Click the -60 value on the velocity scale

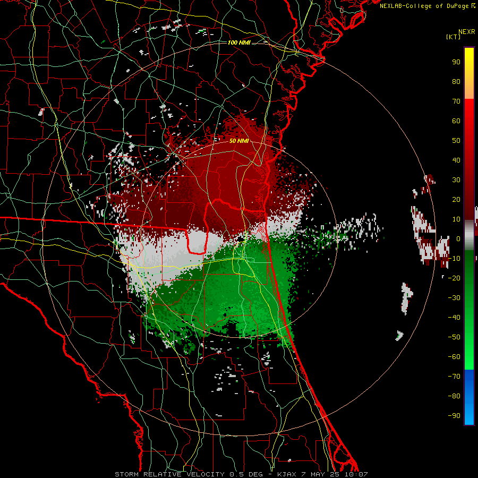454,357
